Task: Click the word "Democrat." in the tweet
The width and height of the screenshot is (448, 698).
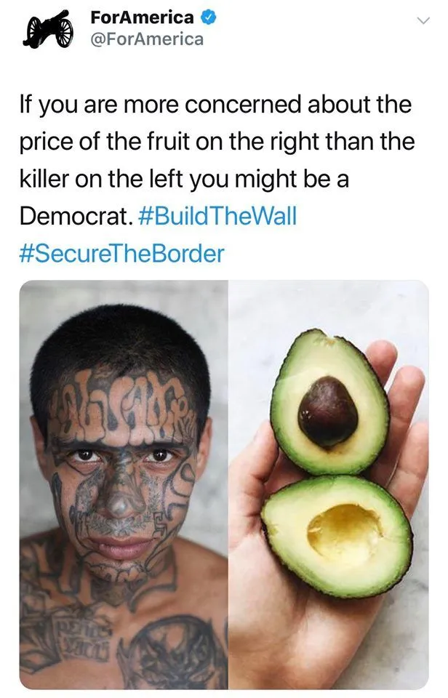Action: point(76,216)
